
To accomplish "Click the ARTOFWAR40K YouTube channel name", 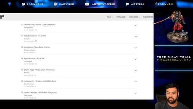I will coord(103,4).
